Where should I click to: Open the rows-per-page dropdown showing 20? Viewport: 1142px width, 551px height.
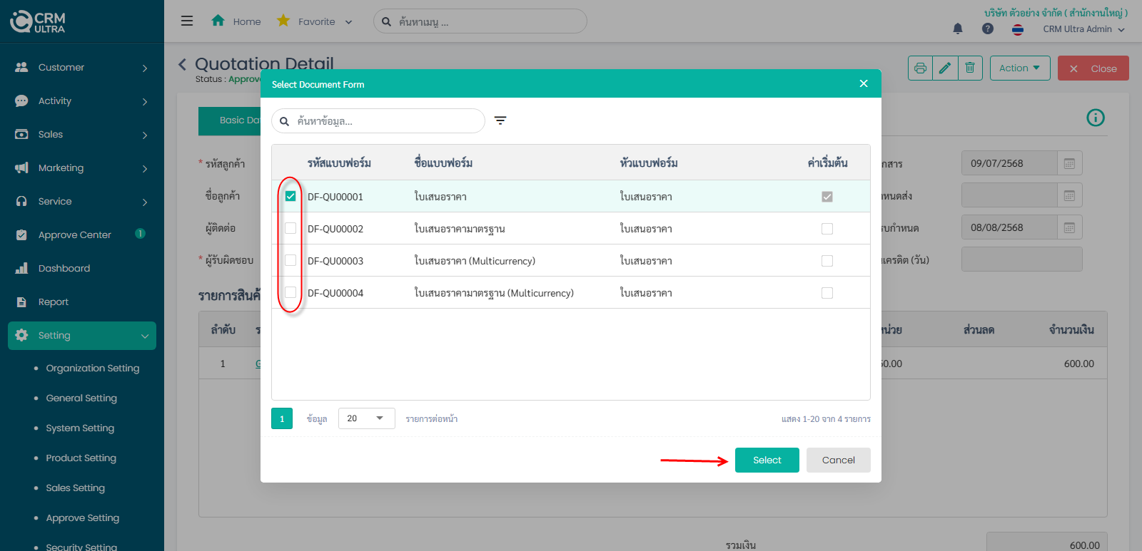pyautogui.click(x=366, y=418)
